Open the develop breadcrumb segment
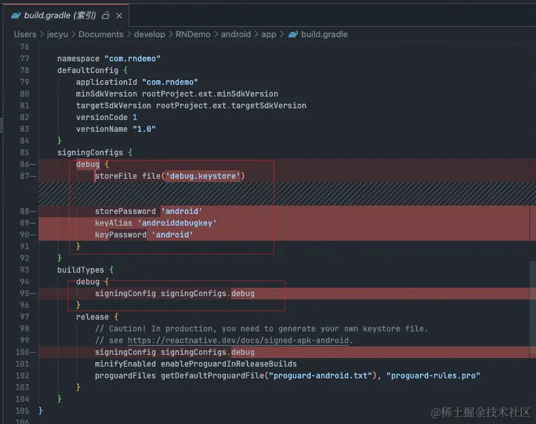Viewport: 536px width, 424px height. coord(150,35)
